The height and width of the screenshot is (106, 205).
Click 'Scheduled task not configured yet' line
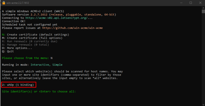click(x=30, y=25)
